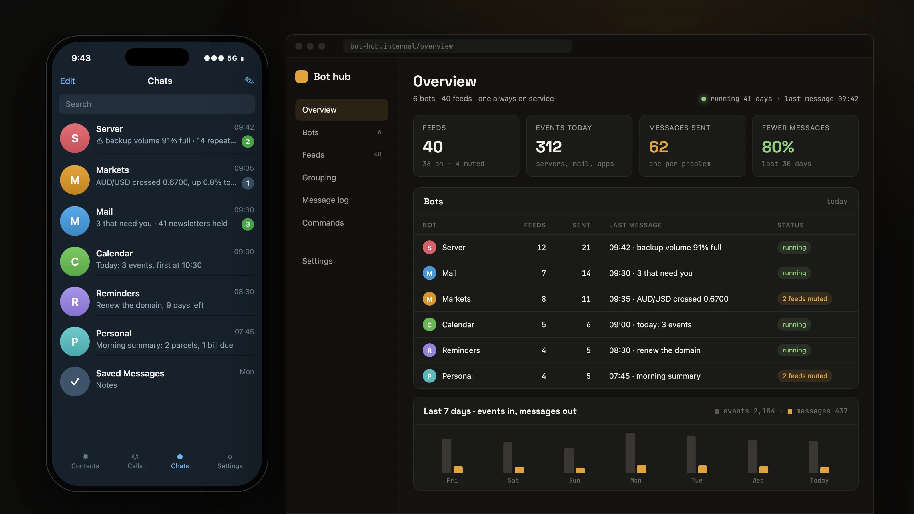
Task: Click Calendar bot icon in Bots table
Action: pyautogui.click(x=429, y=325)
